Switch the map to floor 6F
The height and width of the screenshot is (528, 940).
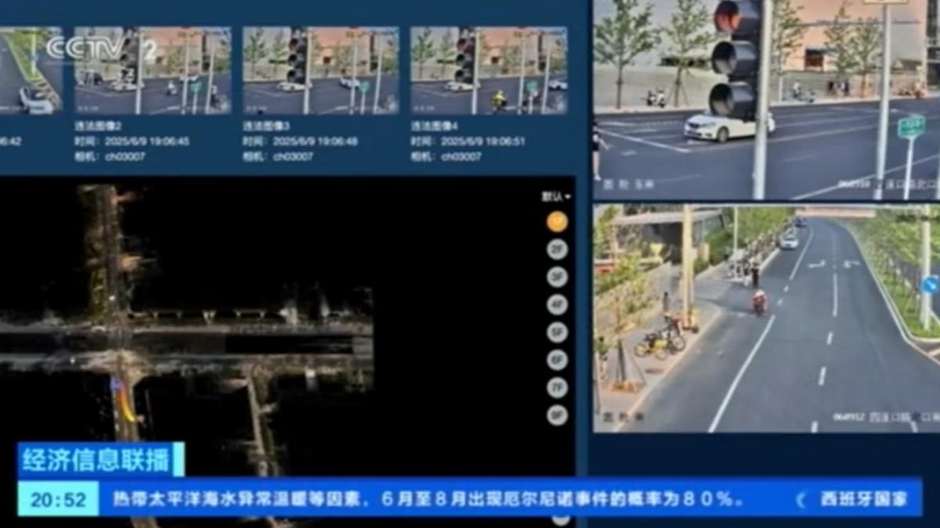557,360
